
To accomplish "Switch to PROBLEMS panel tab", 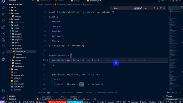I will pyautogui.click(x=42, y=93).
